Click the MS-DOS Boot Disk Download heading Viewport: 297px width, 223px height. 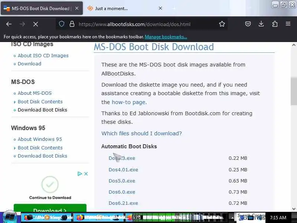pos(154,47)
